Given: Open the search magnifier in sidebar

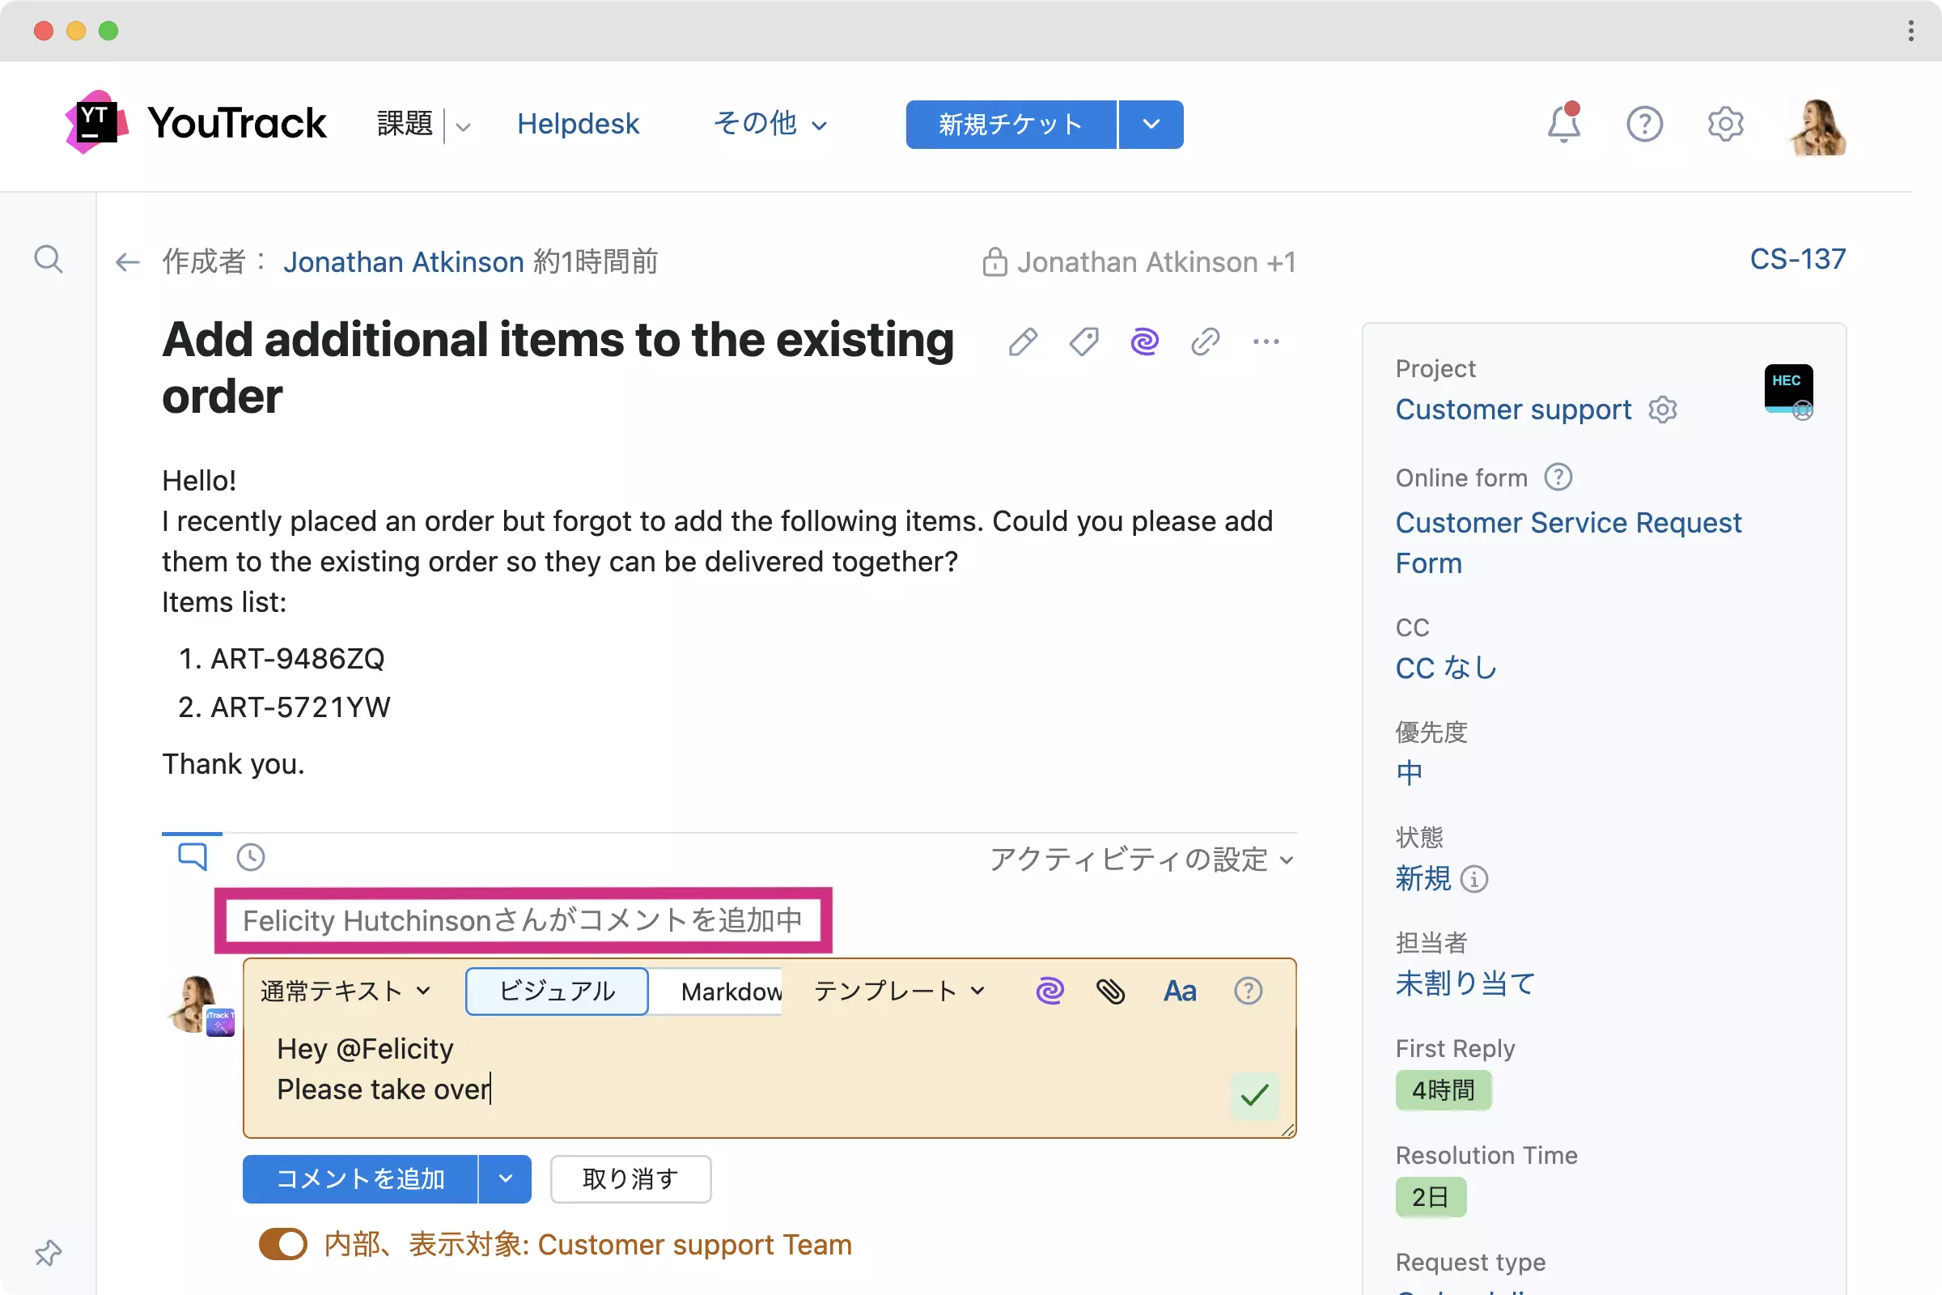Looking at the screenshot, I should 48,259.
